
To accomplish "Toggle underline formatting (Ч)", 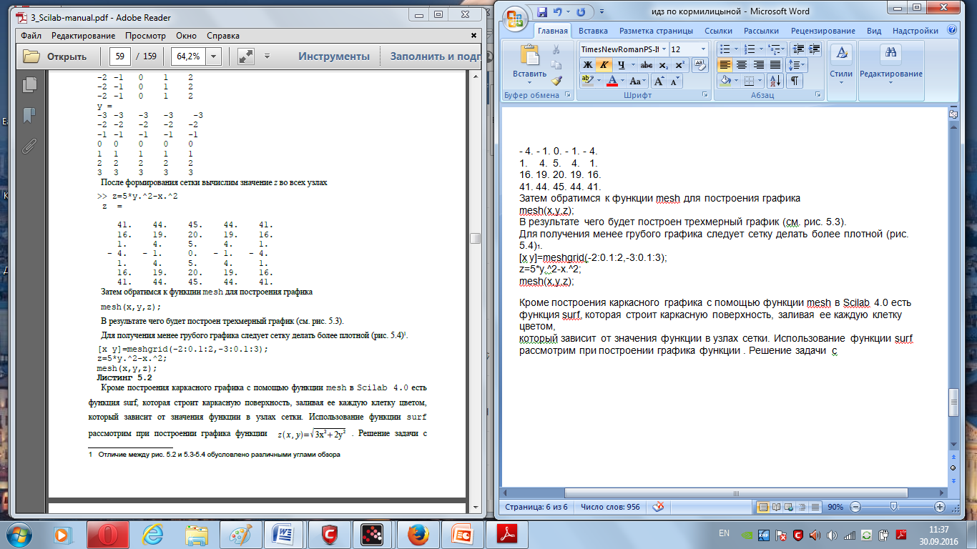I will [621, 65].
